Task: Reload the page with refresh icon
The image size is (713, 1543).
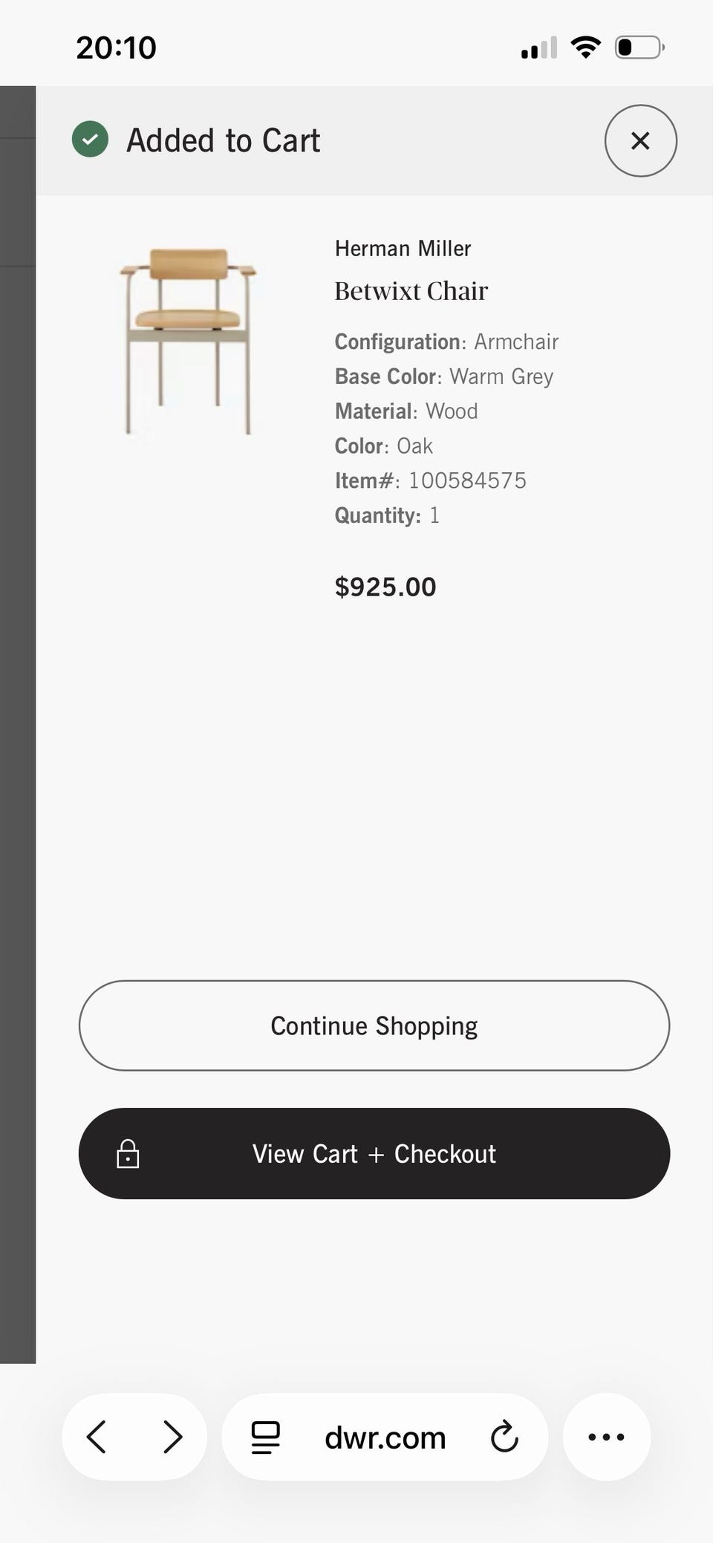Action: click(504, 1437)
